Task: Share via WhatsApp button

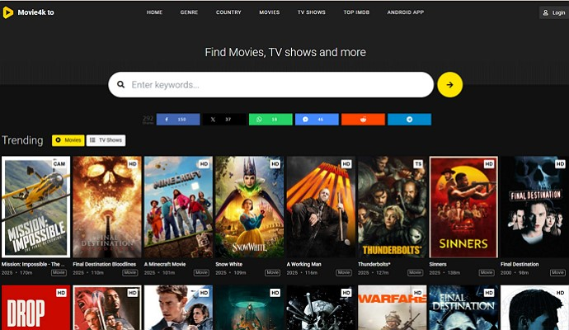Action: pyautogui.click(x=270, y=120)
